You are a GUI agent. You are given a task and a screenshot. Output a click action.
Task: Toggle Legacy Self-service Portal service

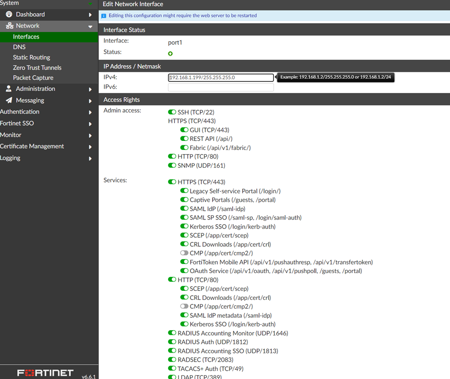click(184, 191)
